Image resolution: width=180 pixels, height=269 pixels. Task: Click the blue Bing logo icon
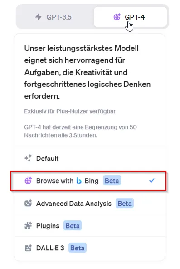79,181
